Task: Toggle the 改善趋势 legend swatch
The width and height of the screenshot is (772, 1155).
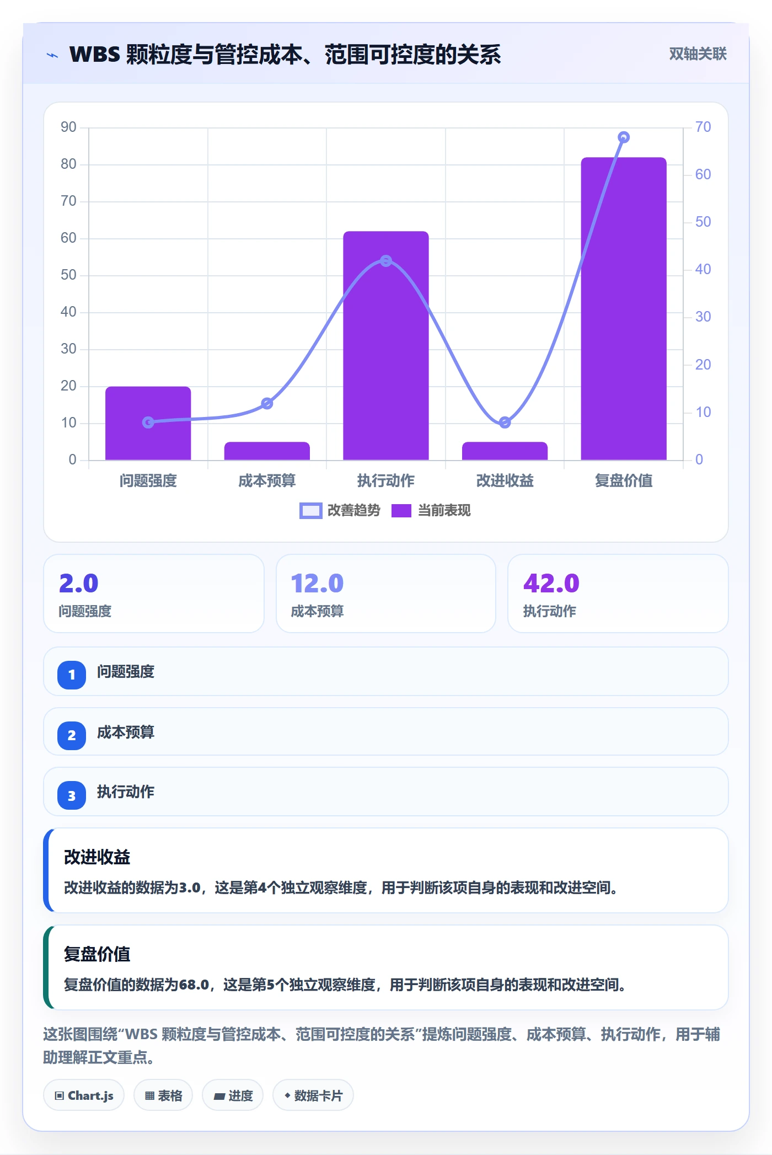Action: [310, 511]
